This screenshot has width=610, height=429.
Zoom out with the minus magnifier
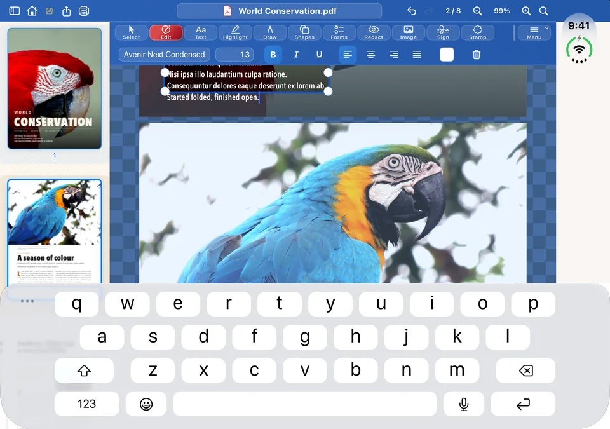click(x=477, y=11)
